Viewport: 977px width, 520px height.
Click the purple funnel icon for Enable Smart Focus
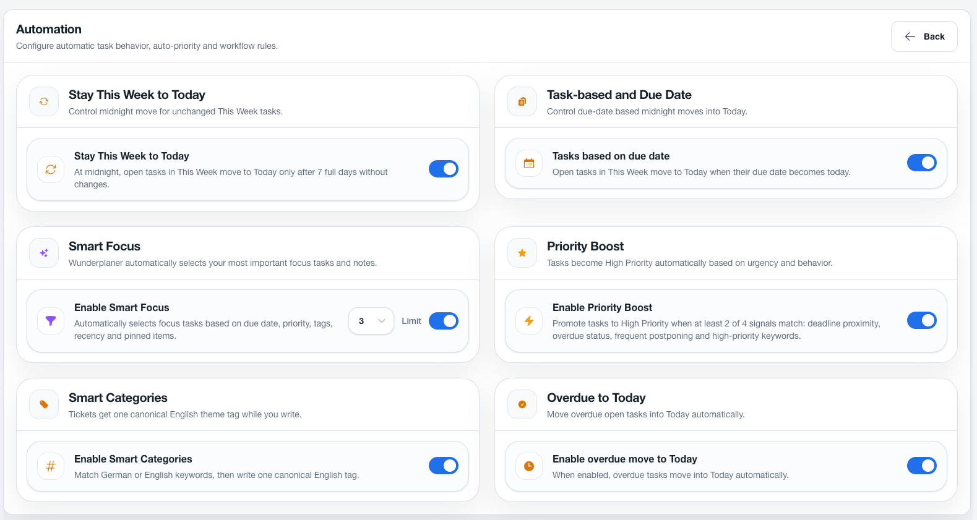click(x=51, y=321)
